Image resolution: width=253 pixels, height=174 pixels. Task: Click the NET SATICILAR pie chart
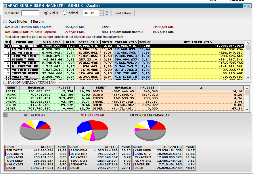pyautogui.click(x=93, y=130)
